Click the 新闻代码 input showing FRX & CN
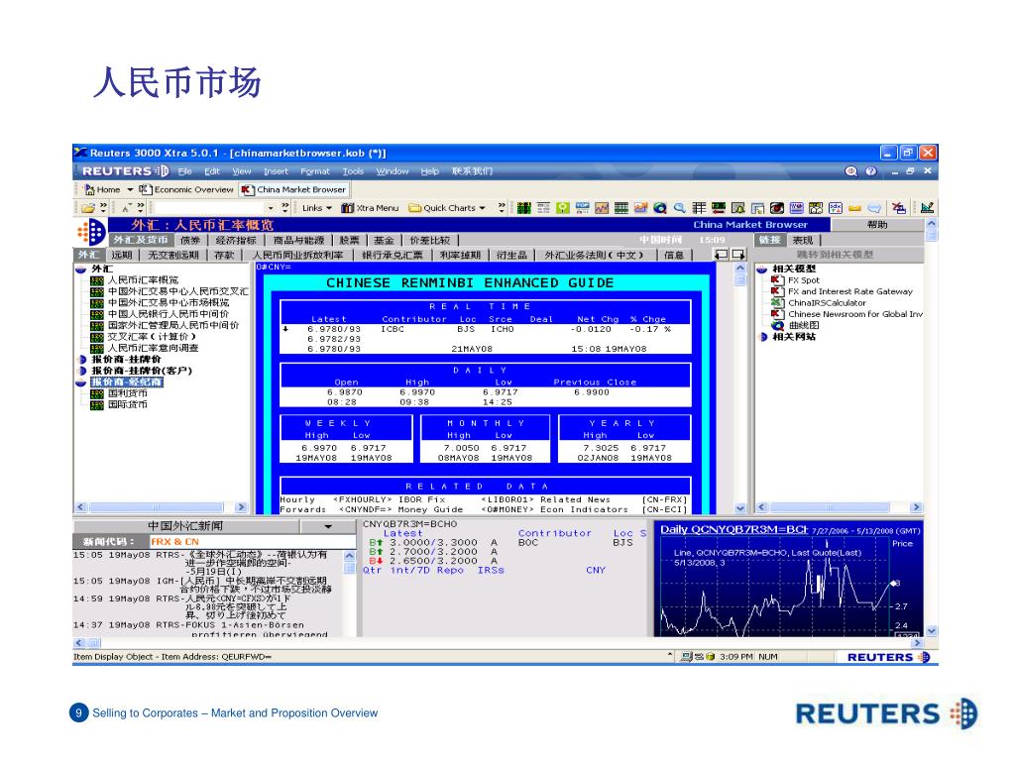 (253, 542)
